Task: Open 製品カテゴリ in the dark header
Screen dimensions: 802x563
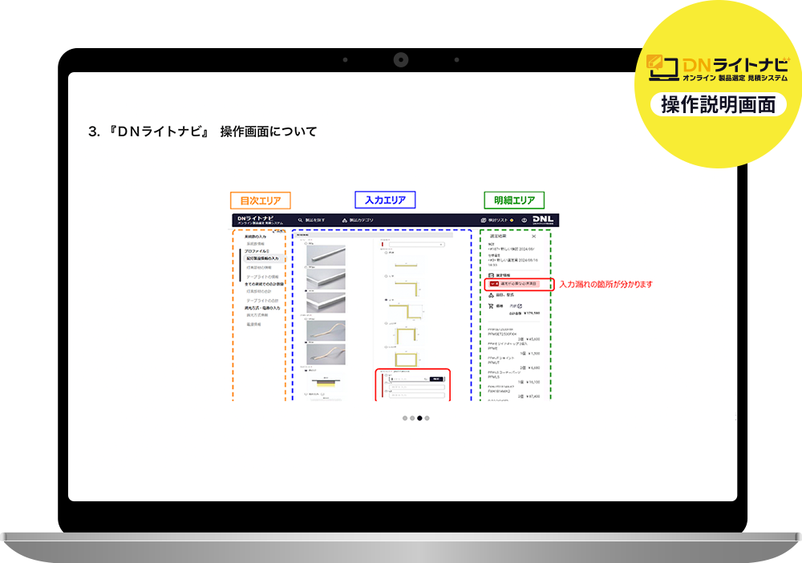Action: (x=358, y=220)
